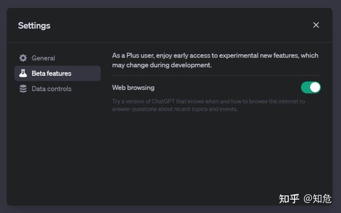
Task: Click the "Web browsing" option label
Action: click(x=133, y=87)
